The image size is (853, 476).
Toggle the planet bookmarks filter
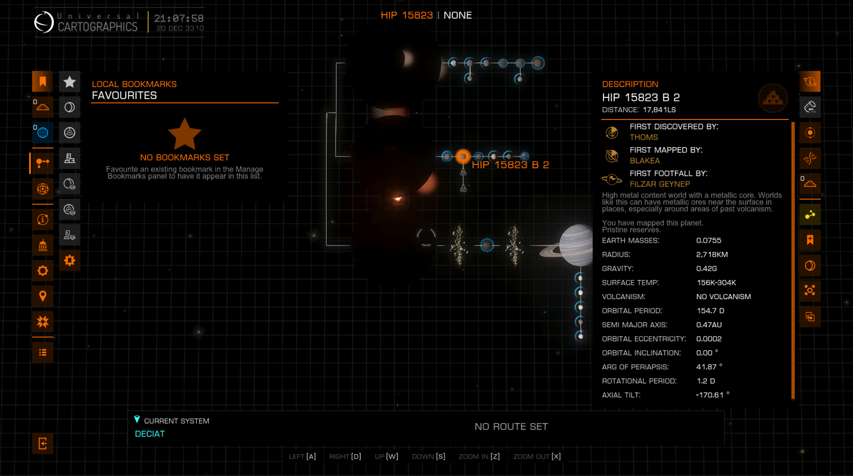pyautogui.click(x=69, y=107)
